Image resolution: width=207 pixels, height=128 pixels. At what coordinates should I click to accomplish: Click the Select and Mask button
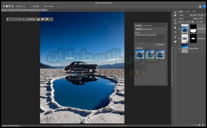49,6
